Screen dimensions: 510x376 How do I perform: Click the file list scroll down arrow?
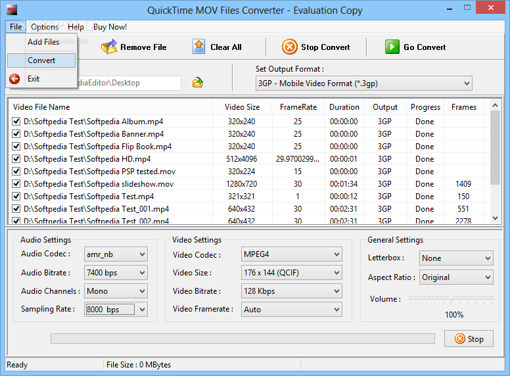[x=495, y=218]
